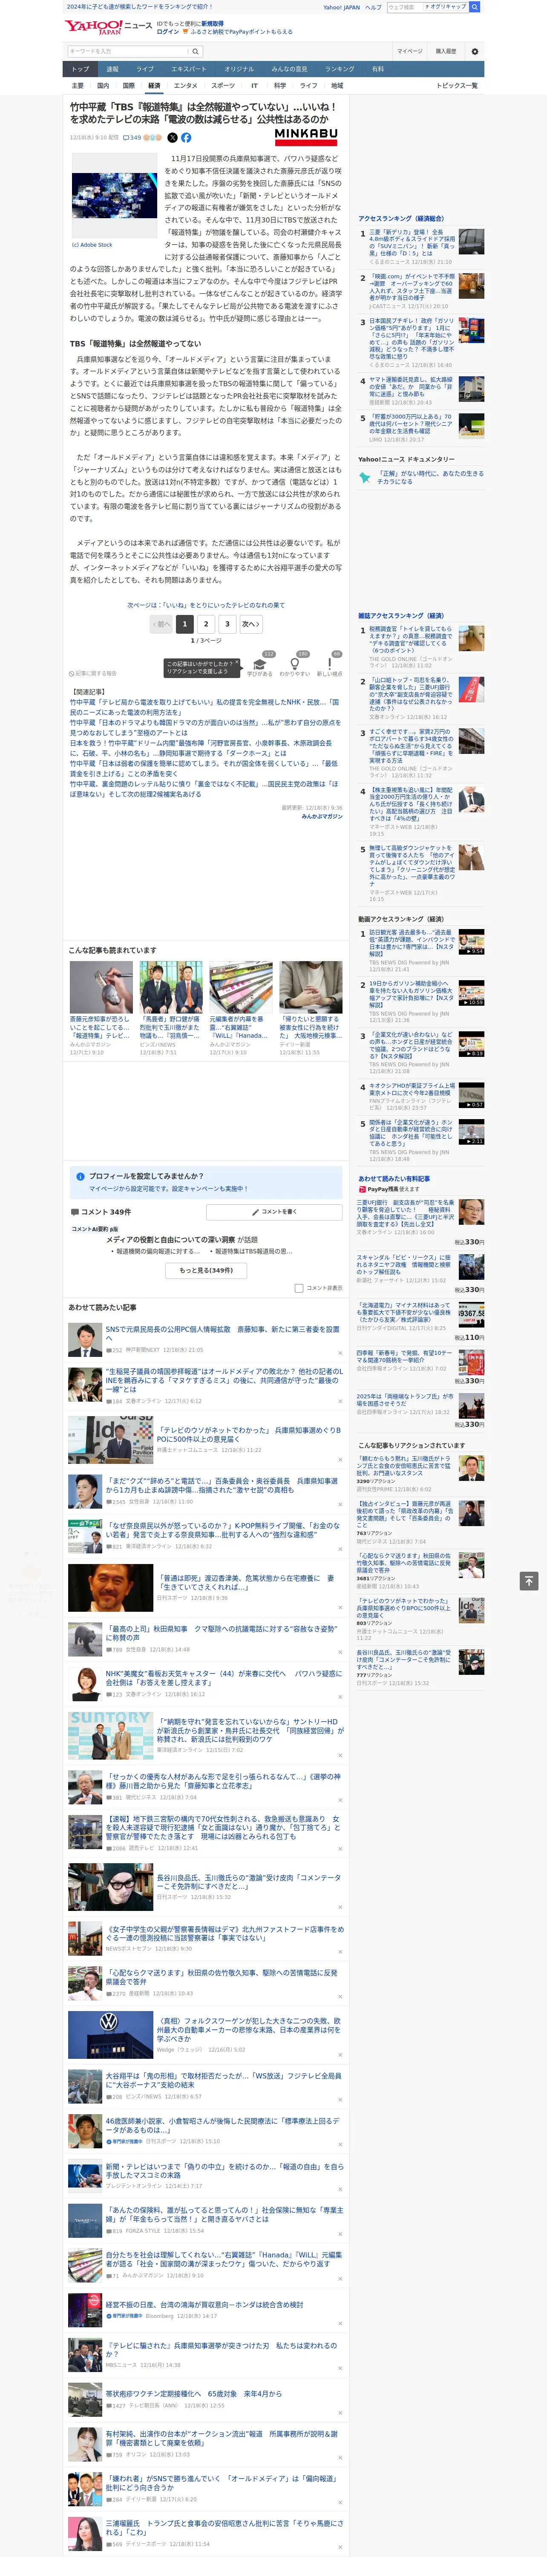Image resolution: width=547 pixels, height=2557 pixels.
Task: Click the magnifier search icon in the header
Action: [x=475, y=7]
